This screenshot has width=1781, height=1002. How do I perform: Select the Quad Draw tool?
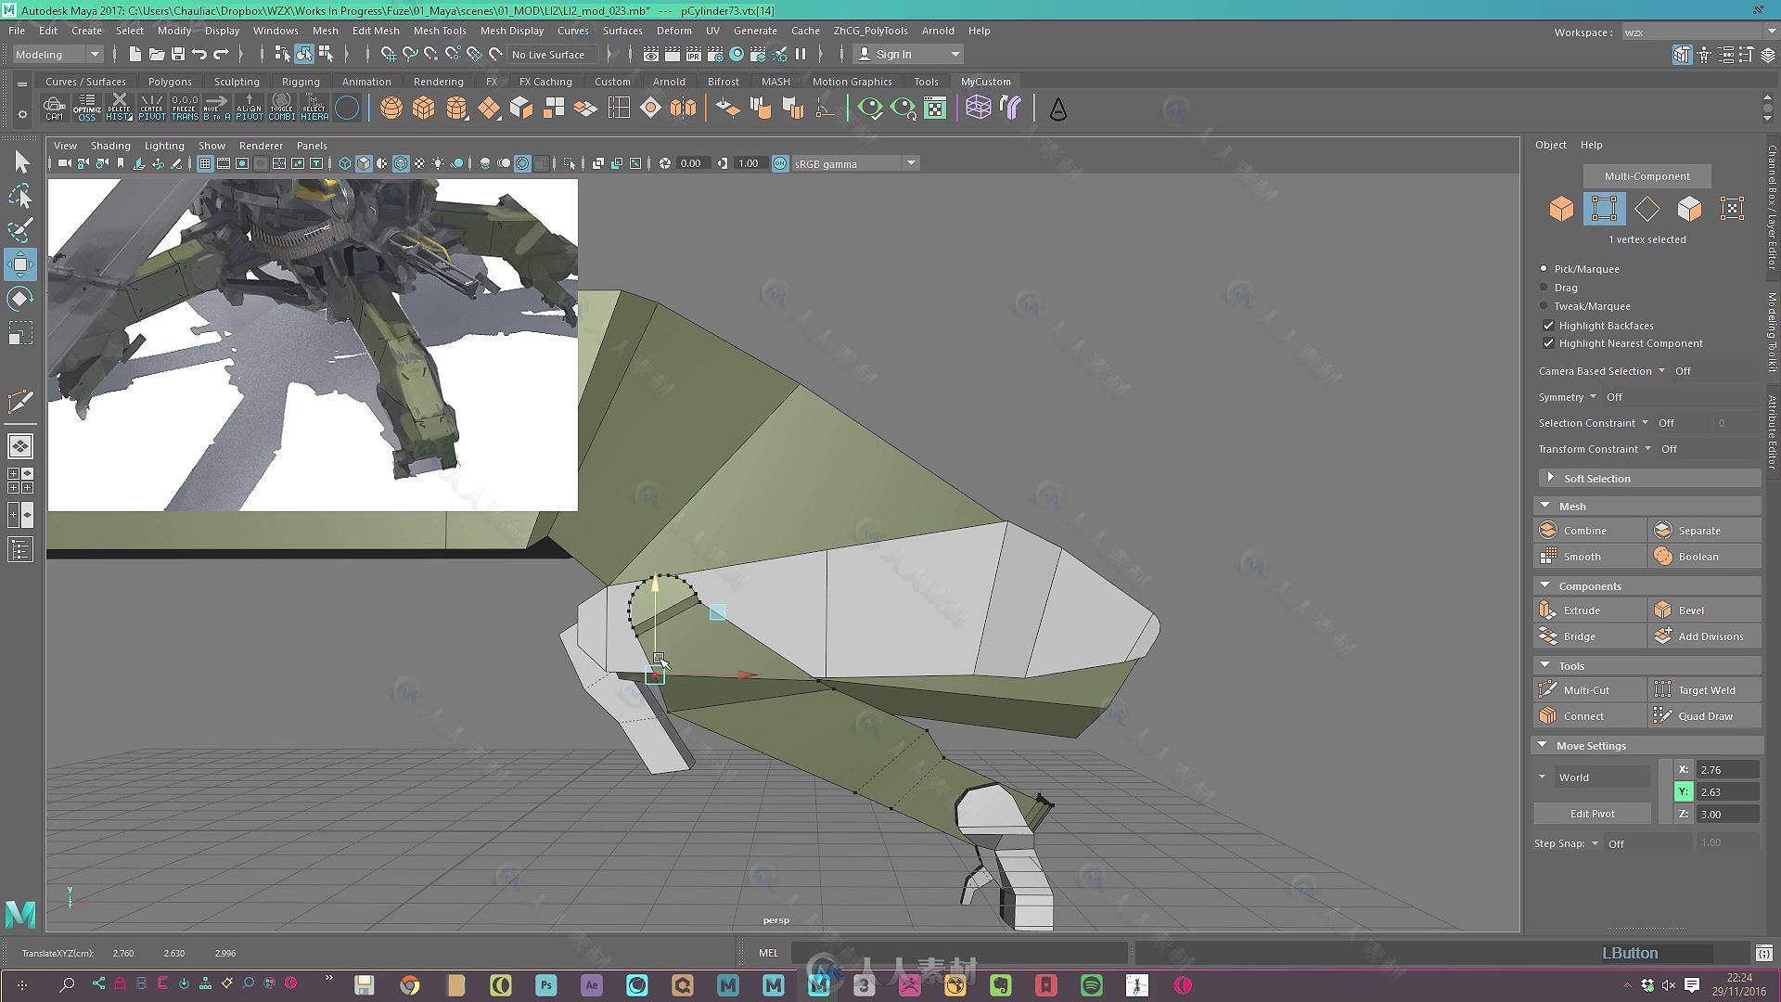pos(1703,715)
